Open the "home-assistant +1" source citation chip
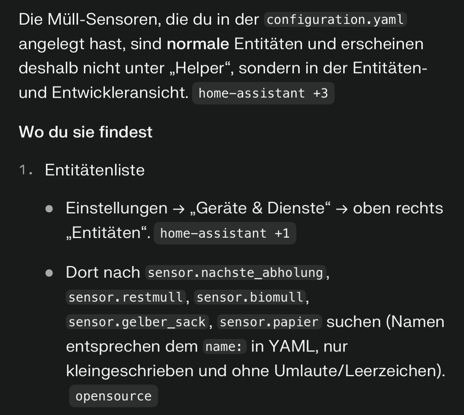464x415 pixels. tap(225, 233)
